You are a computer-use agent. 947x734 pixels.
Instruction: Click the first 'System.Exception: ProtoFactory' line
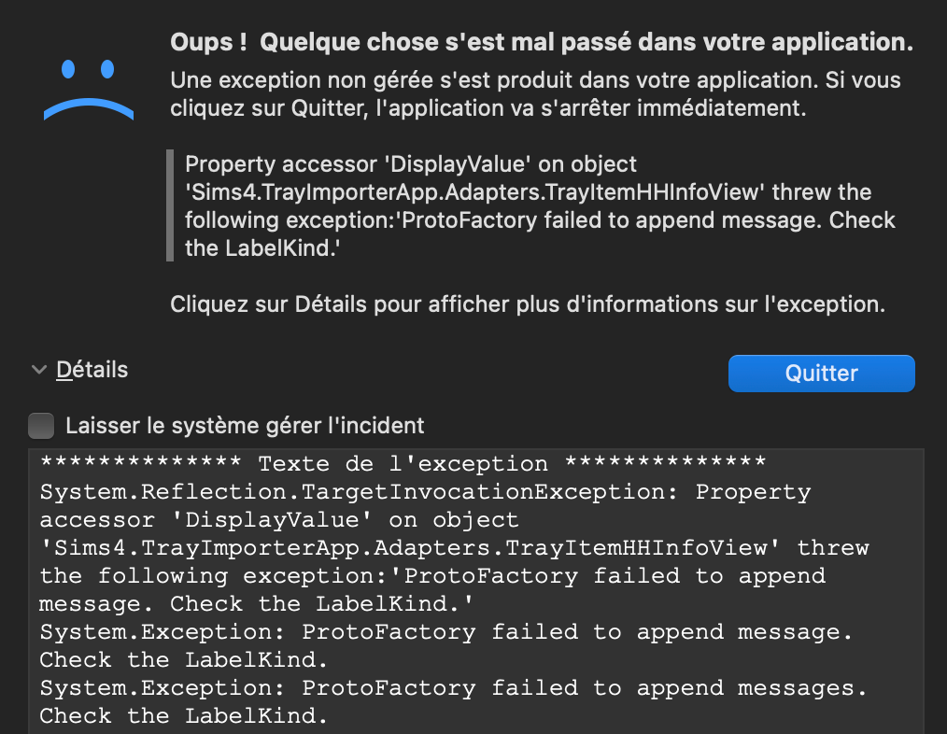(446, 632)
